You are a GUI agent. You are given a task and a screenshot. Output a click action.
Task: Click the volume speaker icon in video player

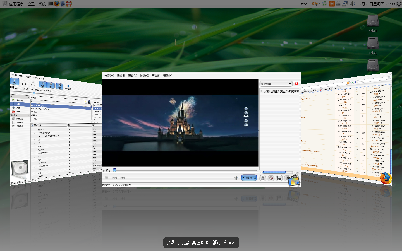pos(236,178)
